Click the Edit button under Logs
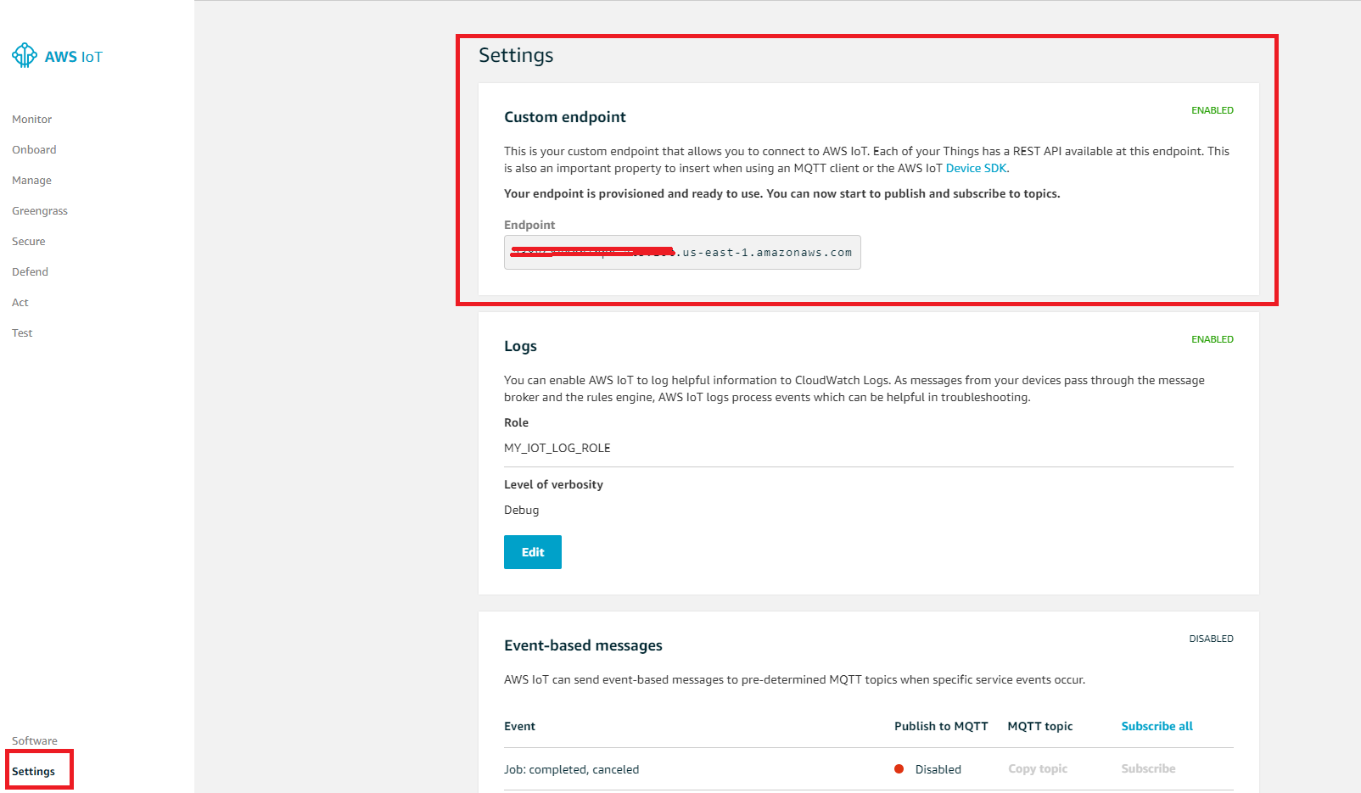 533,552
